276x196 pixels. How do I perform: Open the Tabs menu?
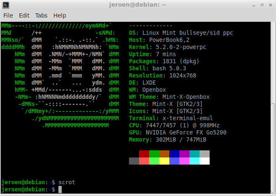(41, 15)
